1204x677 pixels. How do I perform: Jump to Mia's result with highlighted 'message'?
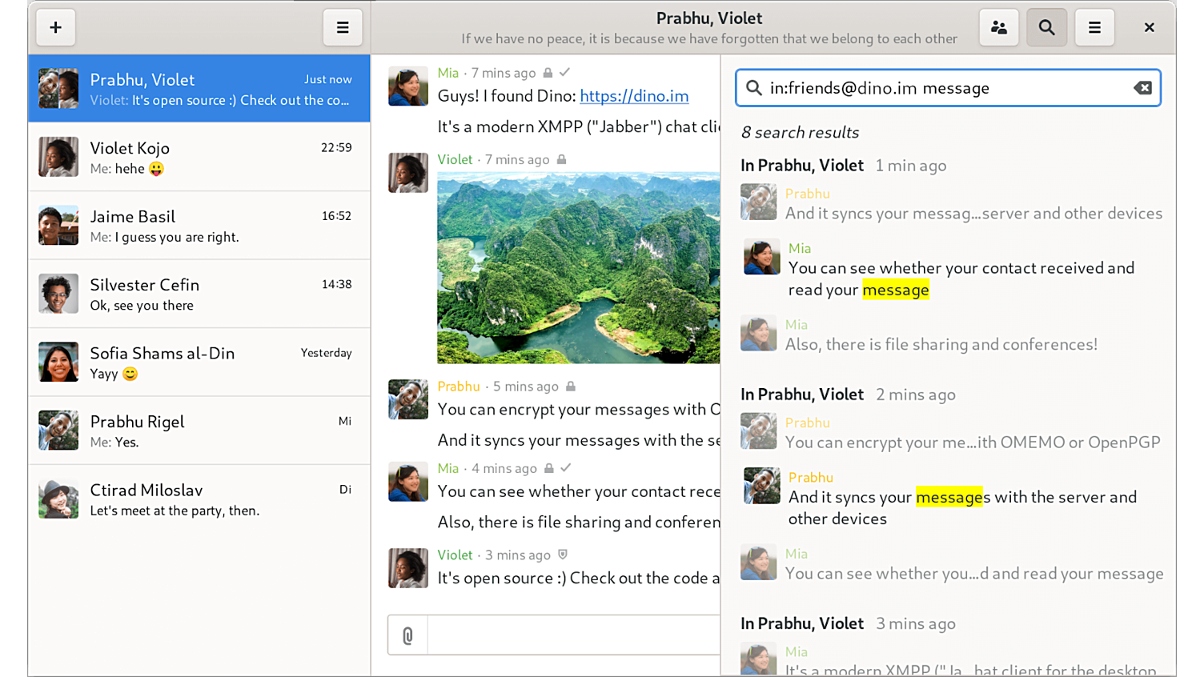[x=961, y=278]
